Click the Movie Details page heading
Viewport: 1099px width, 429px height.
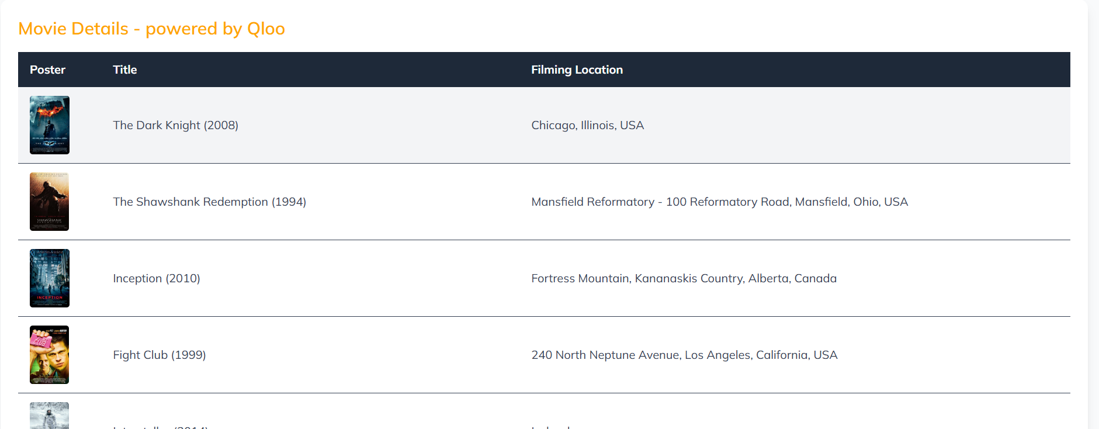[x=151, y=29]
